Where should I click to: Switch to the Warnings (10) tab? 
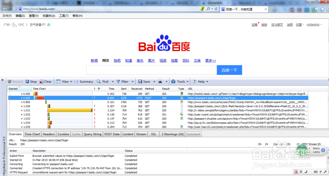(173, 134)
